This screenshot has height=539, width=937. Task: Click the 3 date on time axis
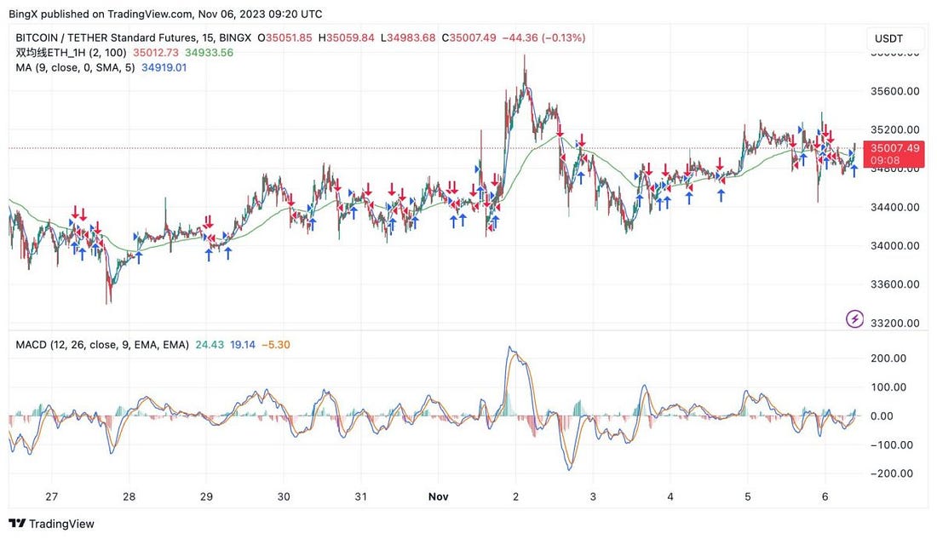(593, 496)
